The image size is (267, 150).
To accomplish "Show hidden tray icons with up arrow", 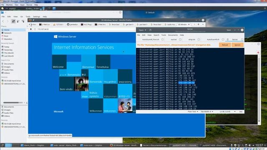I will (x=253, y=145).
